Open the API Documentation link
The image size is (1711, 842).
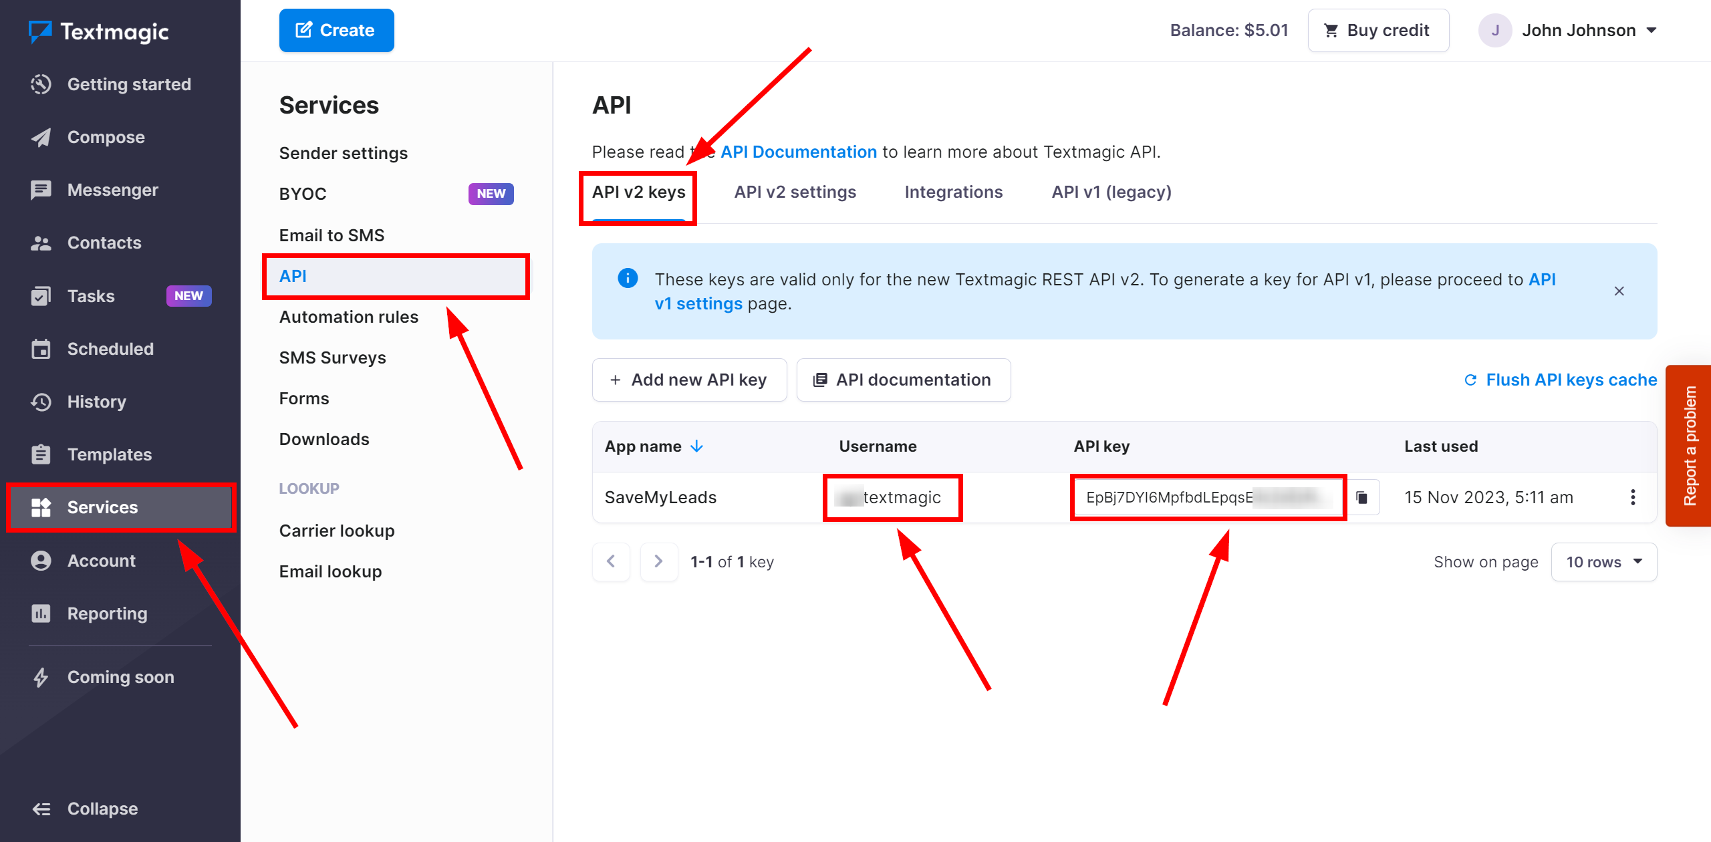798,152
